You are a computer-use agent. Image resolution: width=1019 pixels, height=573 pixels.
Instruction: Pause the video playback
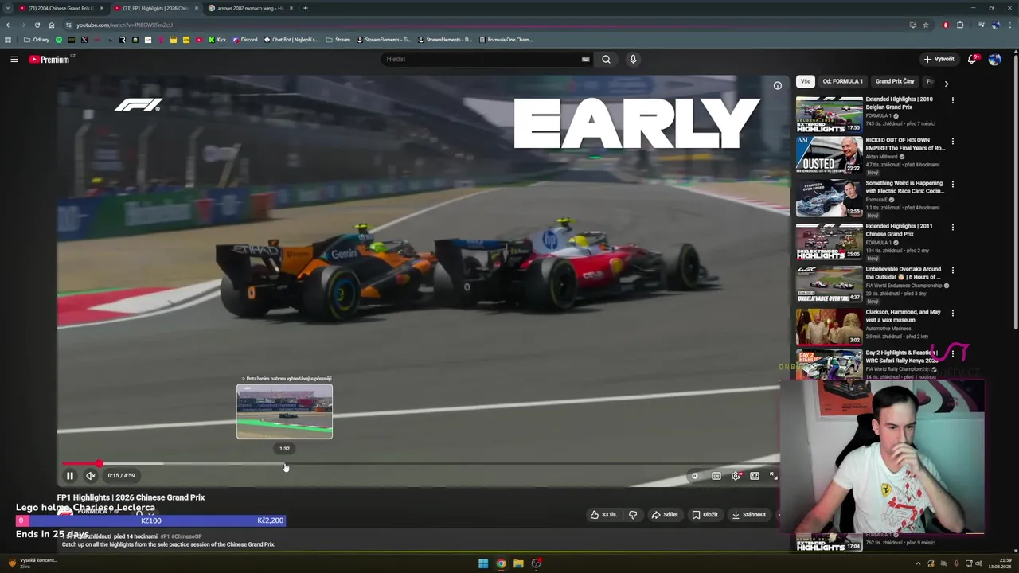click(69, 476)
